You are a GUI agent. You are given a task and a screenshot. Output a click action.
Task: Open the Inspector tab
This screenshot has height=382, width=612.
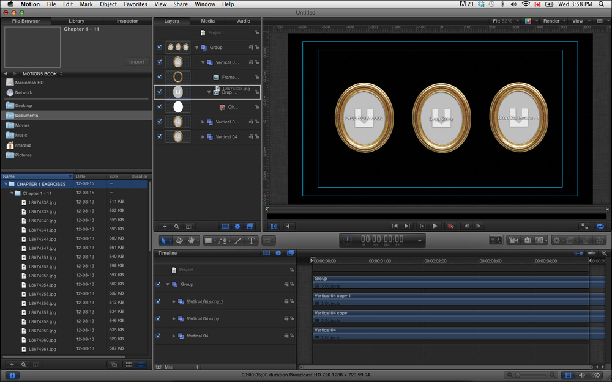[x=127, y=21]
